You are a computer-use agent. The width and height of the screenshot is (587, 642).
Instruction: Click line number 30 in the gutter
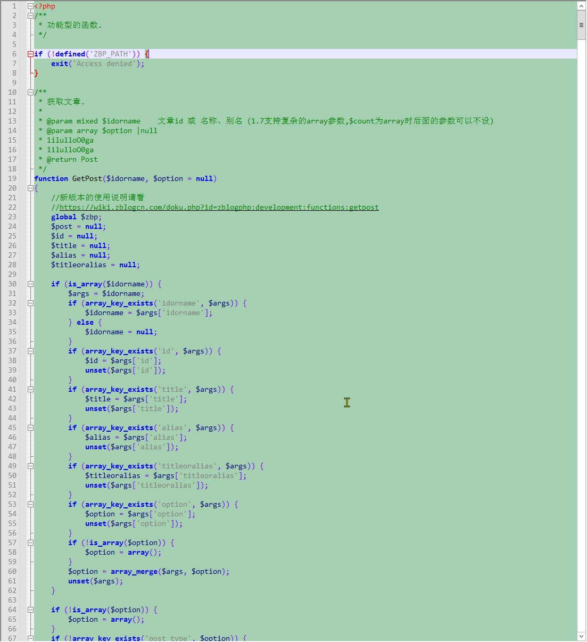coord(12,284)
